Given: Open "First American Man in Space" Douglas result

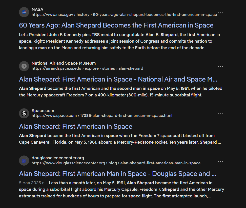Looking at the screenshot, I should pos(117,174).
